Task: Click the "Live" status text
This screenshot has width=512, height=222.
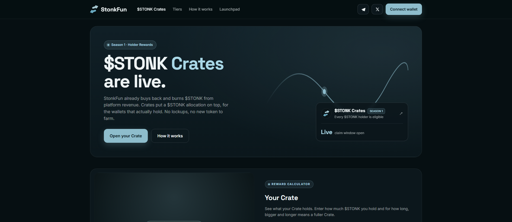Action: point(327,132)
